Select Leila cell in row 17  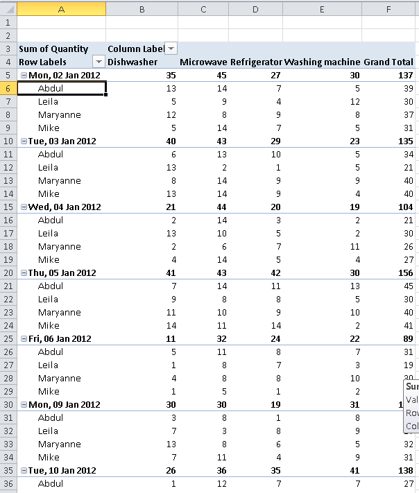click(62, 233)
